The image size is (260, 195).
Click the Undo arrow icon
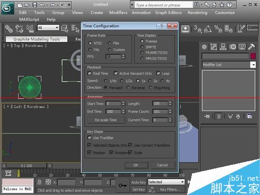(42, 5)
